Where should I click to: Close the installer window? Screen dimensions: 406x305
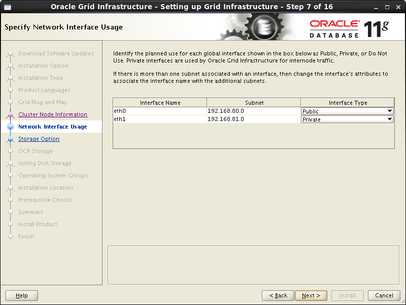[398, 7]
